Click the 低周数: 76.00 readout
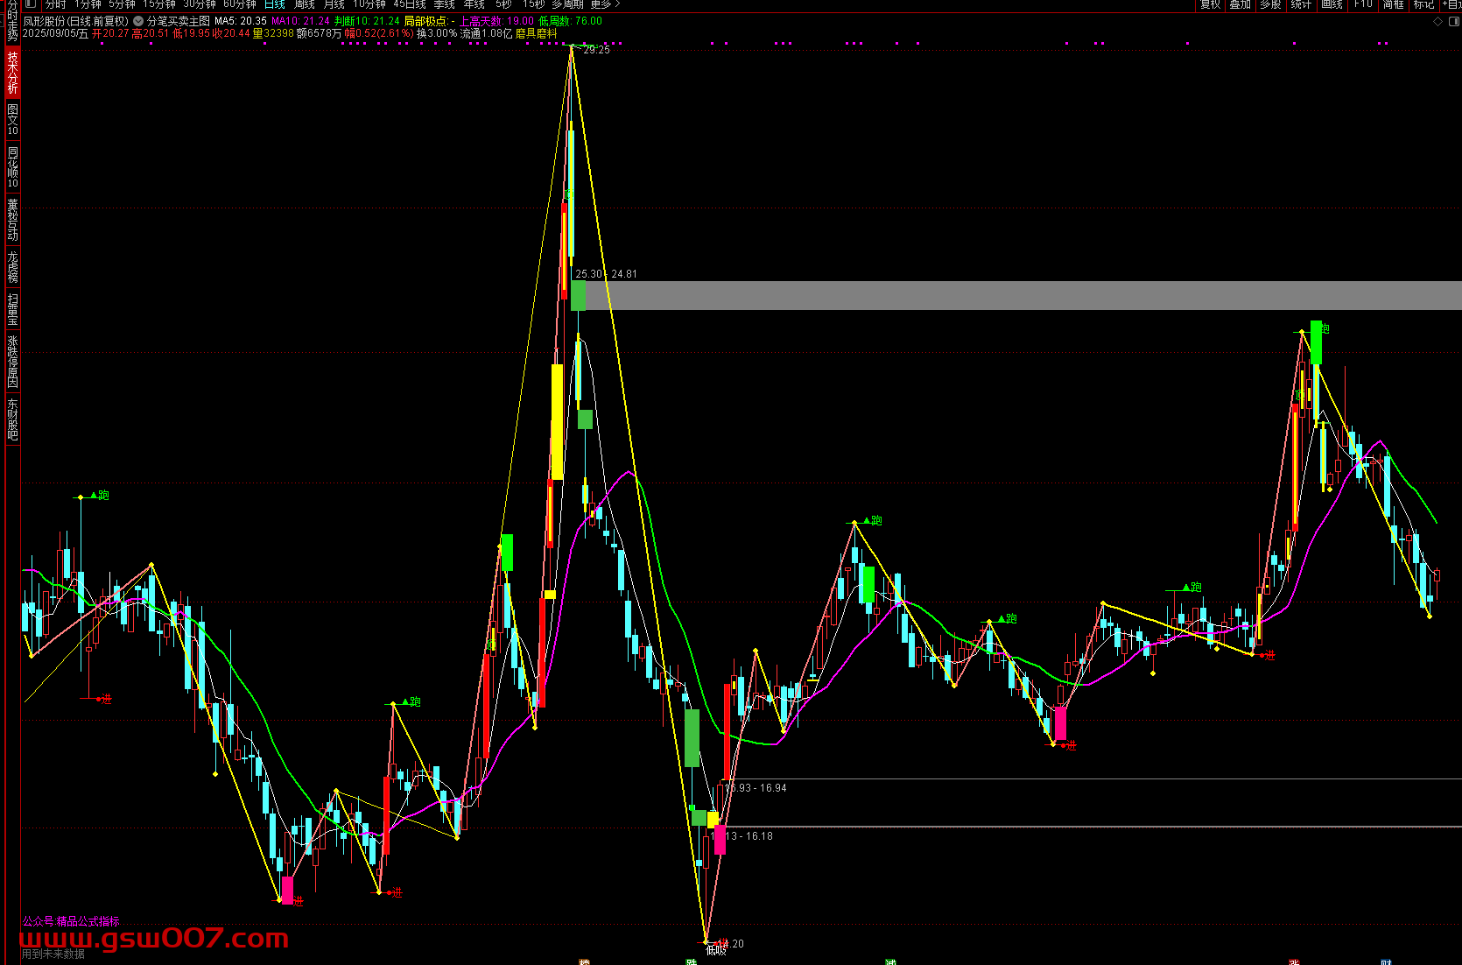This screenshot has height=965, width=1462. tap(571, 21)
